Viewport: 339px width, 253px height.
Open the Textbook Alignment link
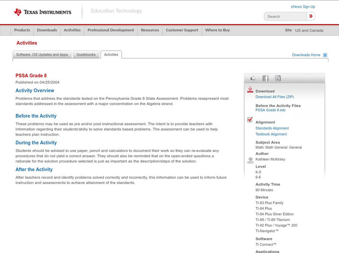coord(271,134)
